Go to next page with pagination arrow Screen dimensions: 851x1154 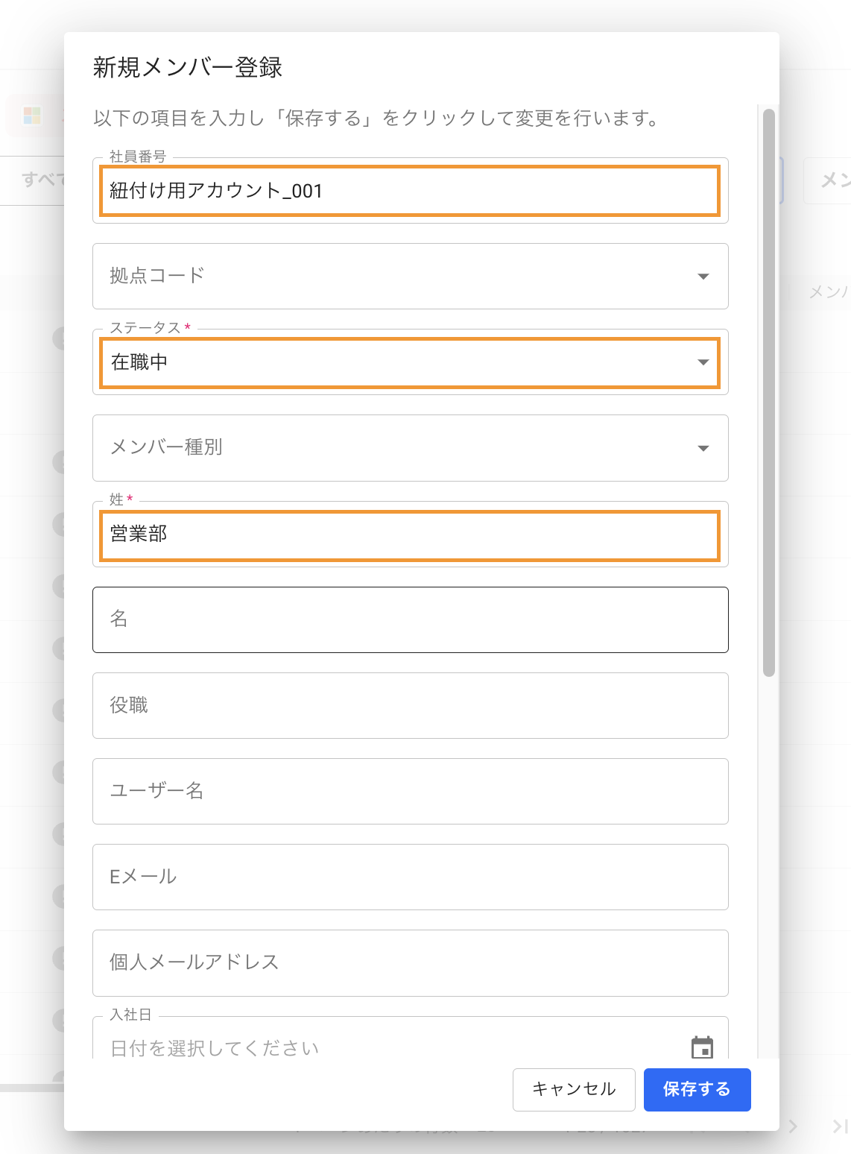(793, 1126)
